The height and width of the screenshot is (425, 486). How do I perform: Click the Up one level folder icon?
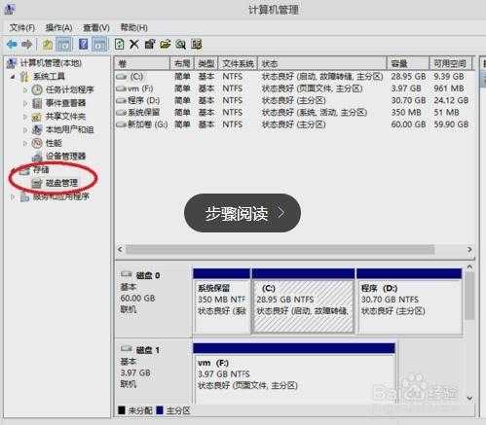(48, 44)
